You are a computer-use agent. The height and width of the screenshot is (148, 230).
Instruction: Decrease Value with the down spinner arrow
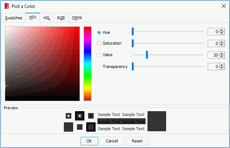click(222, 57)
